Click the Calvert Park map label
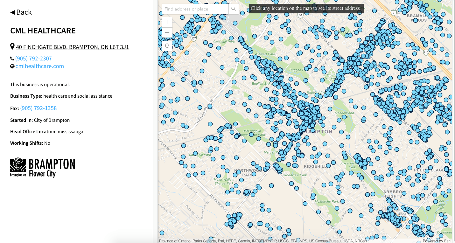 266,54
